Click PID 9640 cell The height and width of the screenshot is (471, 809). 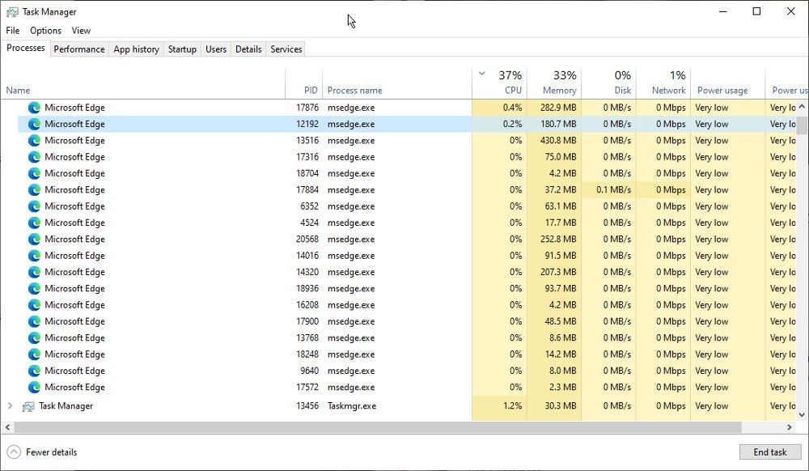pos(310,371)
